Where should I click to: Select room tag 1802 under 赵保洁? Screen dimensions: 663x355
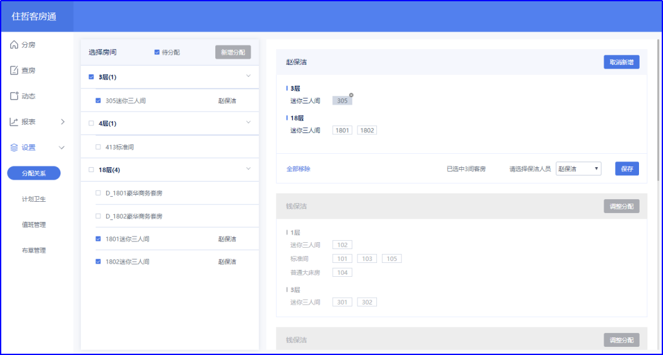(x=367, y=130)
